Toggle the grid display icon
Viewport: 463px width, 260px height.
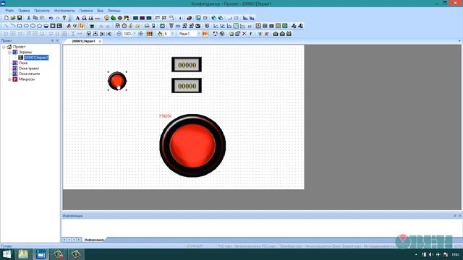pyautogui.click(x=150, y=34)
